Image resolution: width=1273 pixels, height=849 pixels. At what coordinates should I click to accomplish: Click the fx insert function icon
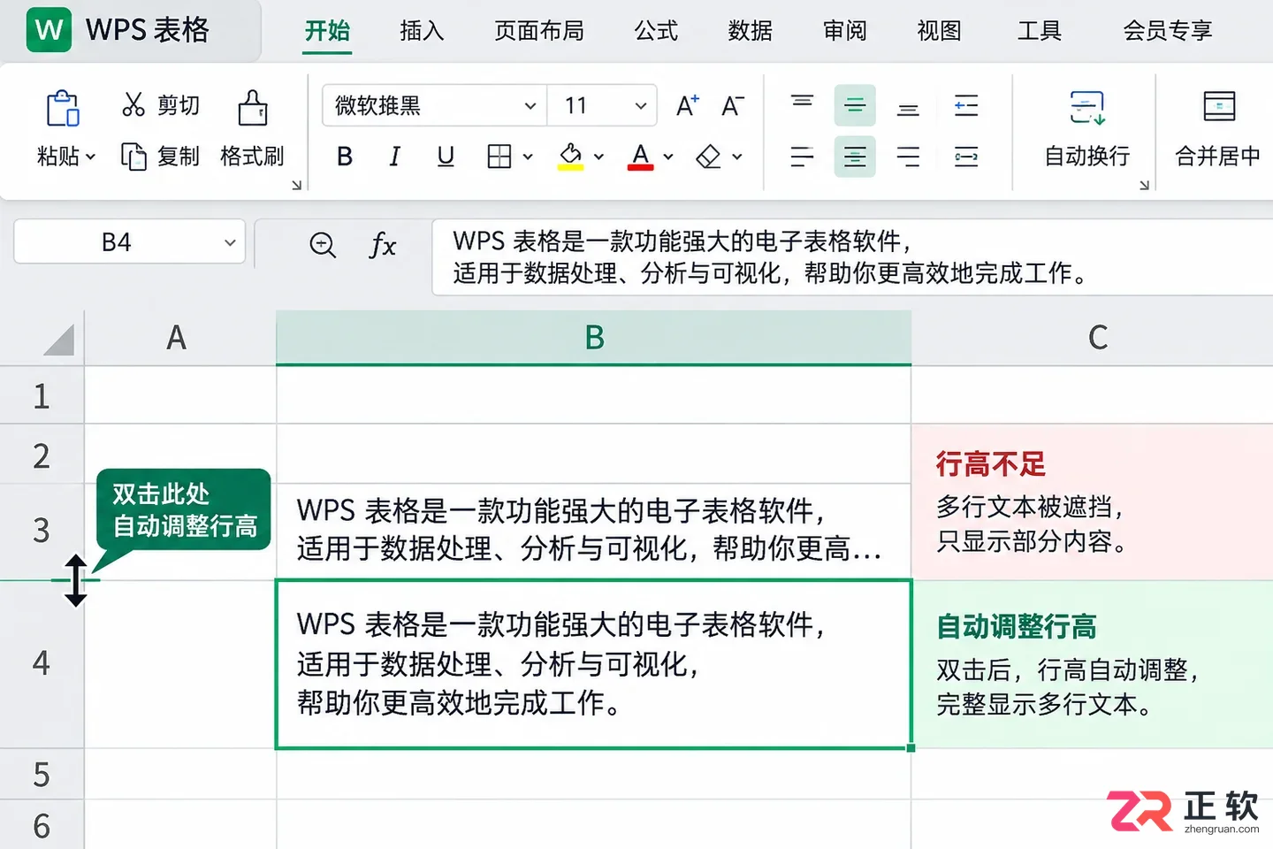383,244
